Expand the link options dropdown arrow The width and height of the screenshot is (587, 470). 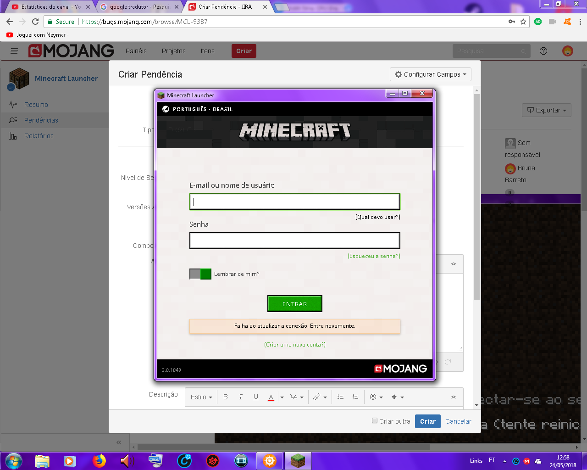[x=325, y=397]
